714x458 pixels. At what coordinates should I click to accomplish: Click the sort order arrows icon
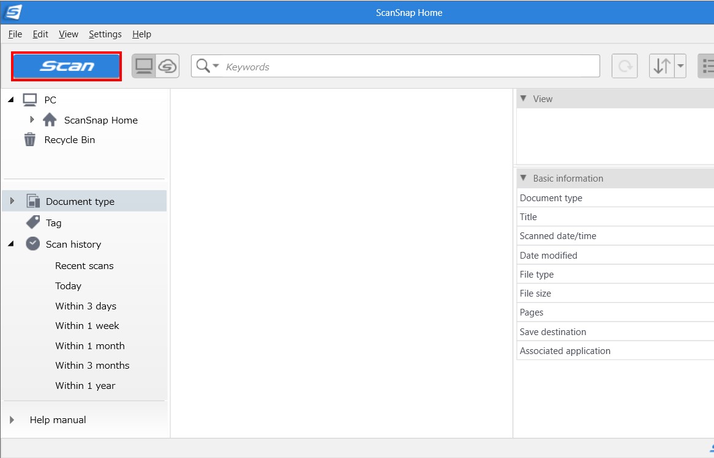pyautogui.click(x=661, y=67)
